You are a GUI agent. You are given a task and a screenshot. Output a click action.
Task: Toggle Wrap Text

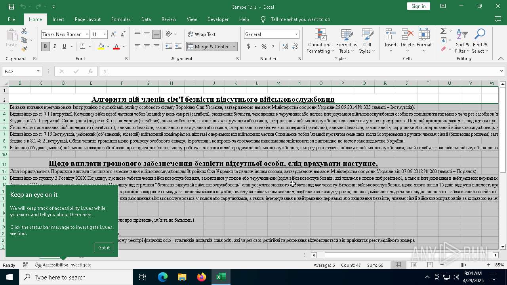(x=202, y=34)
